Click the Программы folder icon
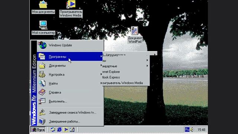This screenshot has width=238, height=134. (42, 57)
